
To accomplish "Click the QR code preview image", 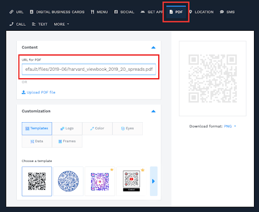I will point(212,78).
